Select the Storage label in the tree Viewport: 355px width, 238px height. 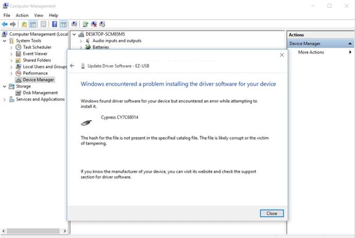(23, 86)
